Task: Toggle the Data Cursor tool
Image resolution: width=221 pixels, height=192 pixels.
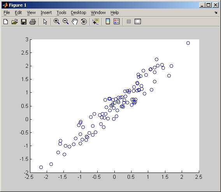Action: pyautogui.click(x=96, y=21)
